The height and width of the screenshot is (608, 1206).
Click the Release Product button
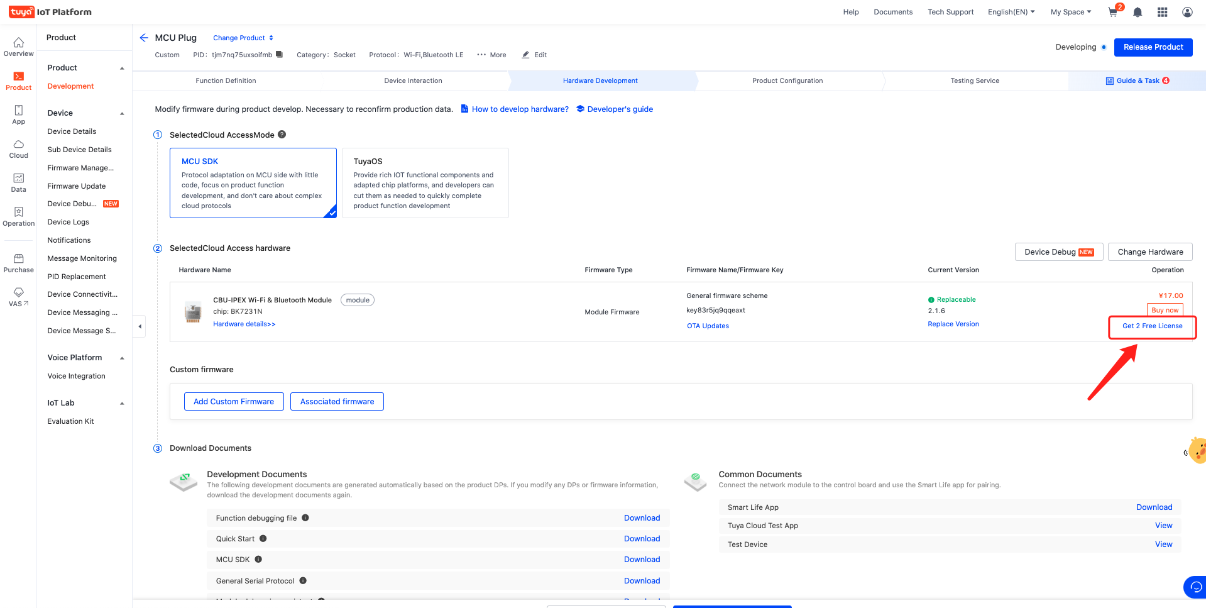tap(1153, 47)
